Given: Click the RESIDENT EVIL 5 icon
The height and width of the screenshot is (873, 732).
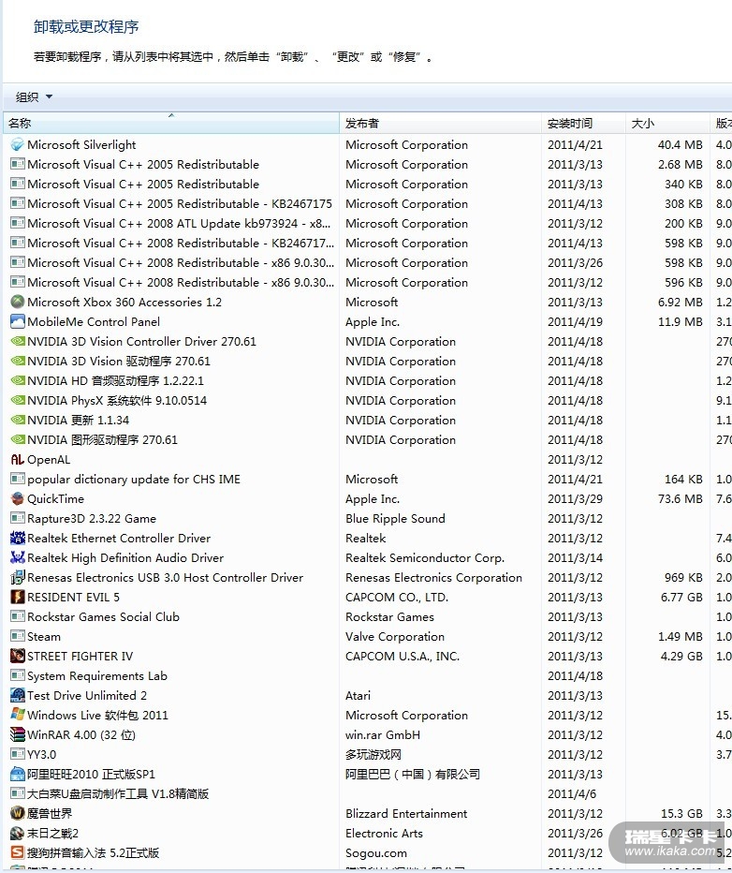Looking at the screenshot, I should click(x=18, y=598).
